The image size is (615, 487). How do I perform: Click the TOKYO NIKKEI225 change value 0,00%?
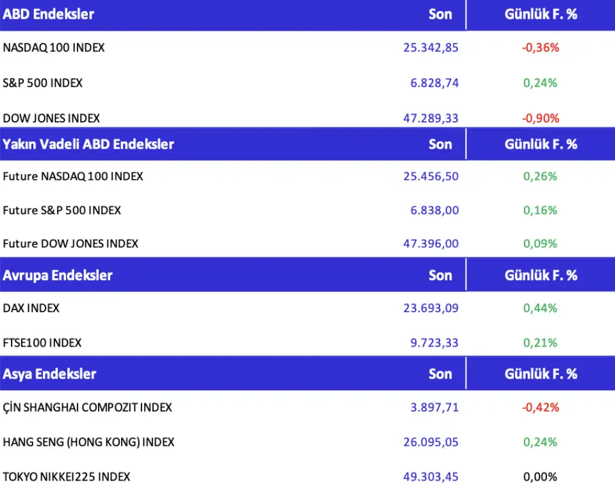[x=540, y=477]
